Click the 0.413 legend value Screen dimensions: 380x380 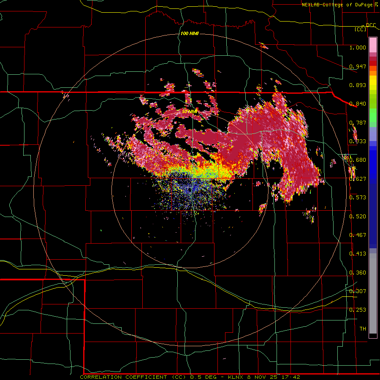[x=358, y=253]
